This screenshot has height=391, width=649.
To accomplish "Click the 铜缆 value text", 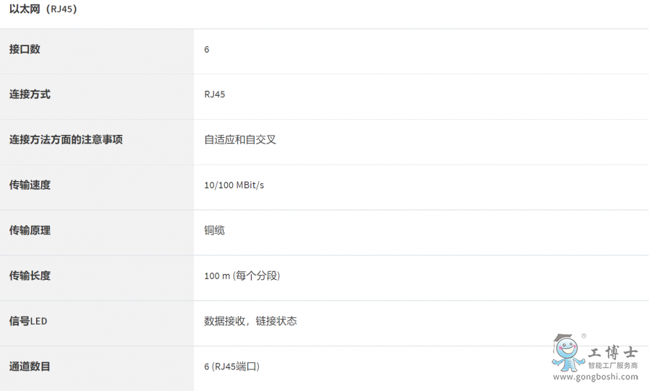I will coord(214,230).
